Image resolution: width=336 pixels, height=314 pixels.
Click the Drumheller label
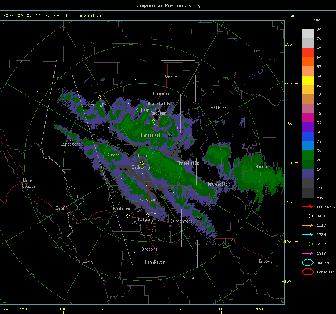pyautogui.click(x=219, y=184)
